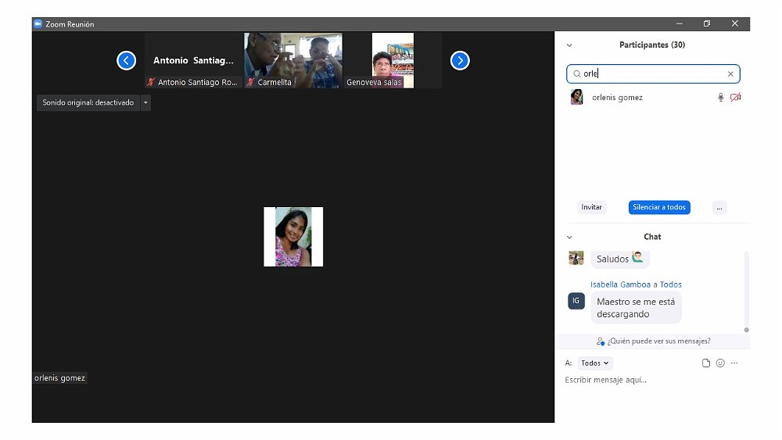782x440 pixels.
Task: Toggle orlenis gomez's microphone in participant list
Action: [720, 98]
